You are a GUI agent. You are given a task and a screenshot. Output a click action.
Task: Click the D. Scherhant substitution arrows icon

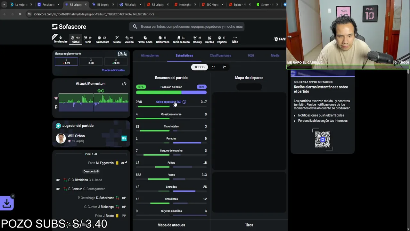point(117,198)
